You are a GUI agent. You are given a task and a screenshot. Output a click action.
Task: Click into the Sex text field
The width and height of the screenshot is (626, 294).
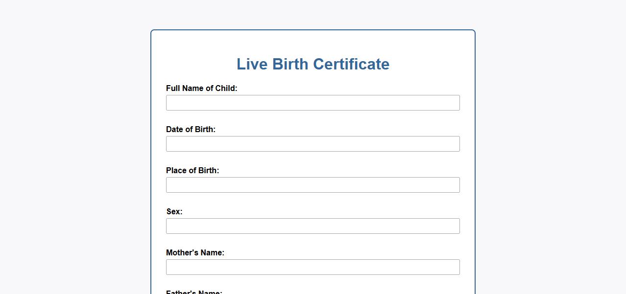coord(313,226)
